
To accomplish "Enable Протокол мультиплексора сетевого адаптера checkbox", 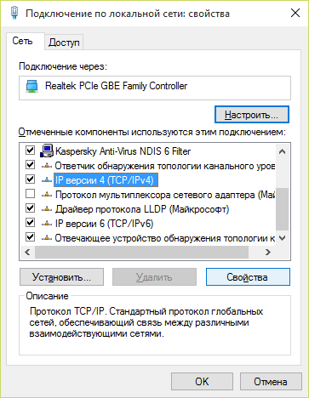I will tap(30, 194).
